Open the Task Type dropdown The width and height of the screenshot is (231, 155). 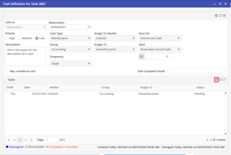coord(71,38)
